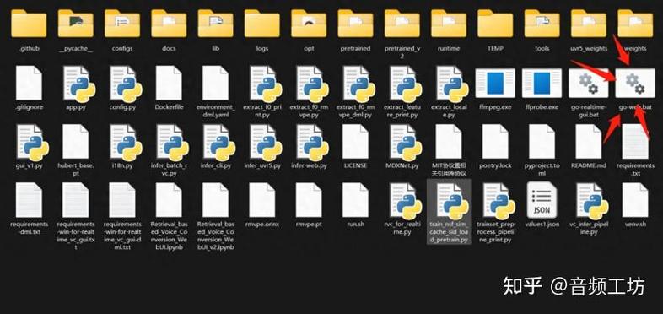The image size is (663, 314).
Task: Click the values1.json file icon
Action: (542, 200)
